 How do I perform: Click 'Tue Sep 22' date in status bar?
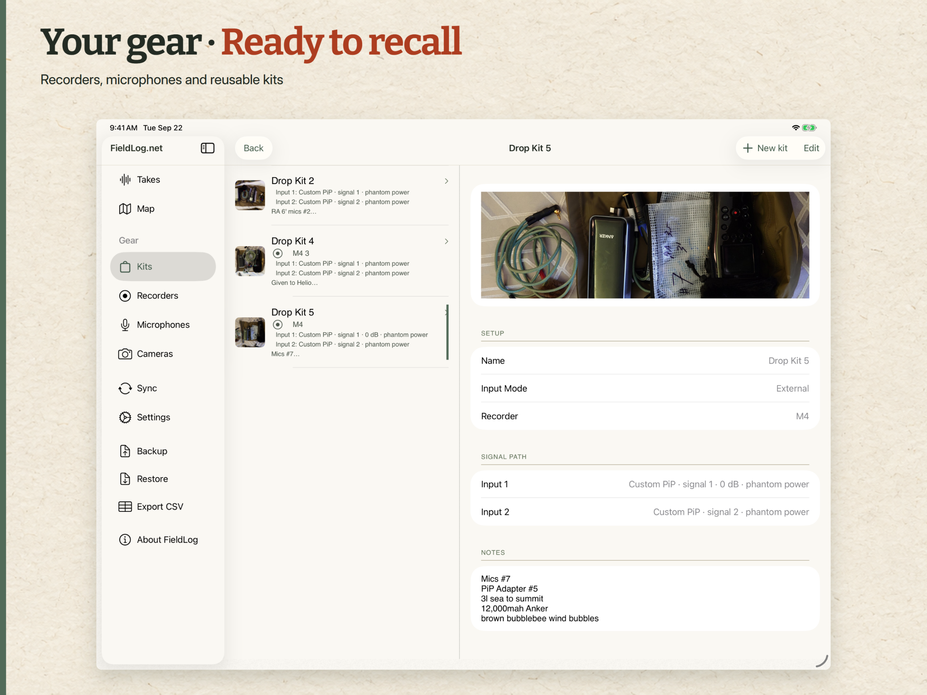(163, 128)
